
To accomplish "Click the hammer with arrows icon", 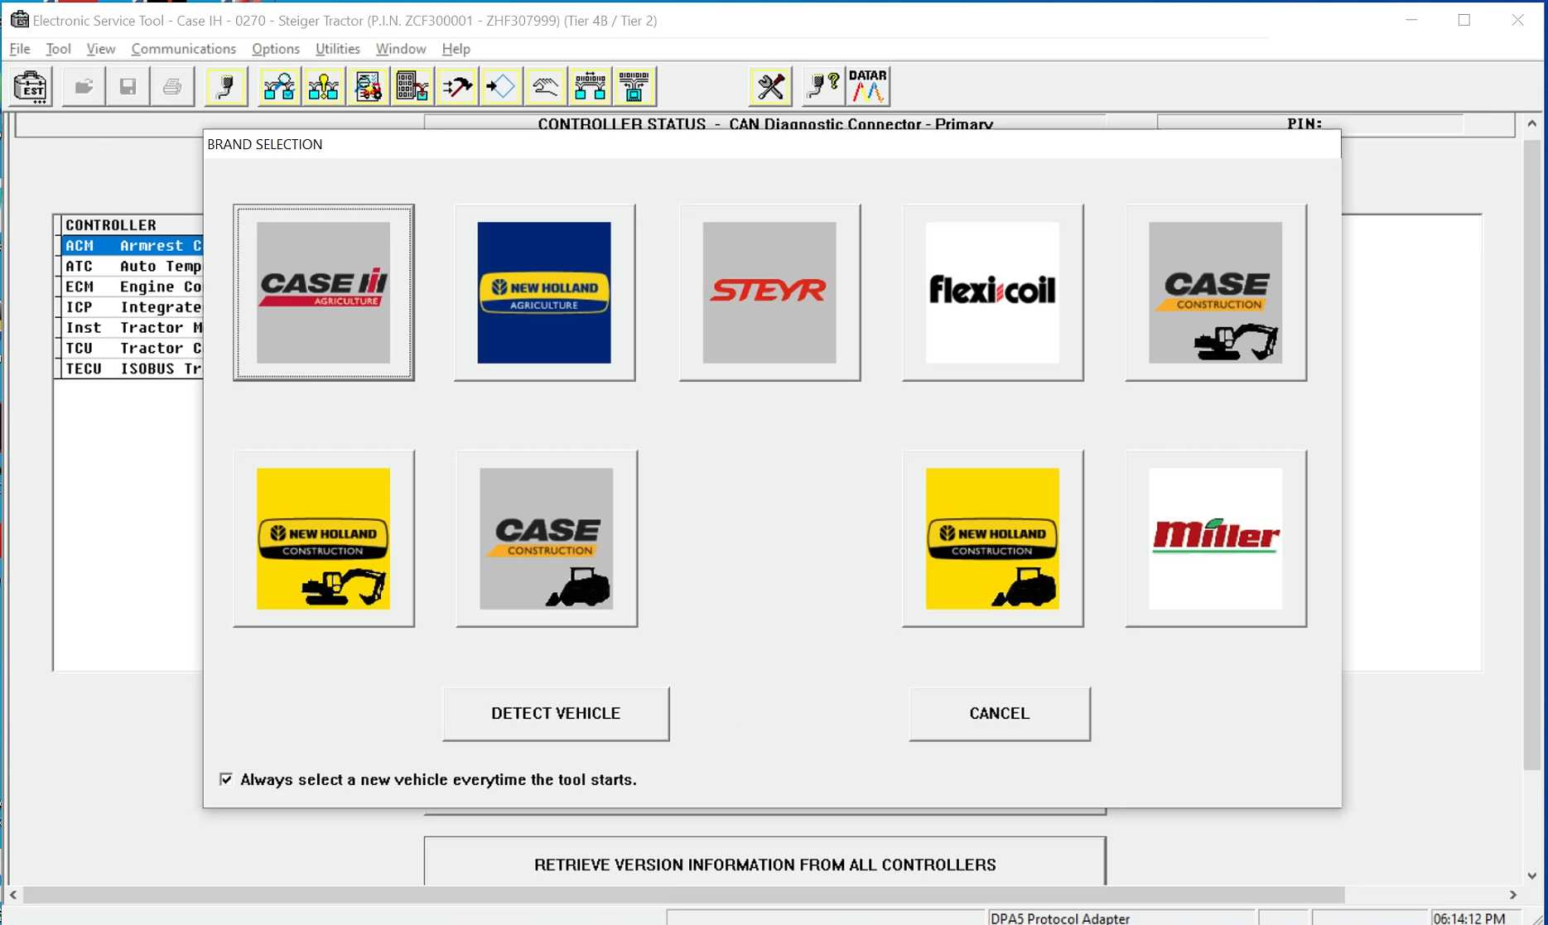I will (x=456, y=86).
